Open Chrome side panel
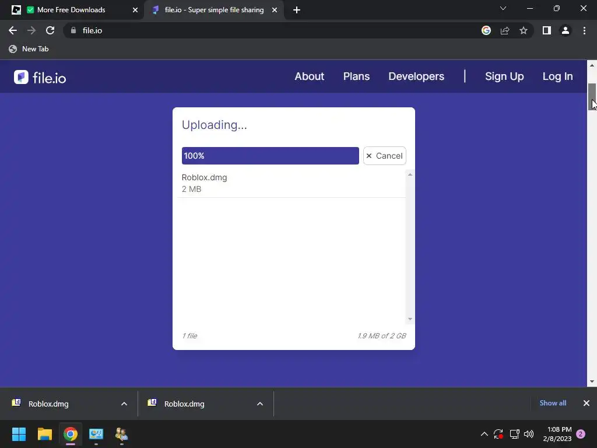The width and height of the screenshot is (597, 448). 547,30
